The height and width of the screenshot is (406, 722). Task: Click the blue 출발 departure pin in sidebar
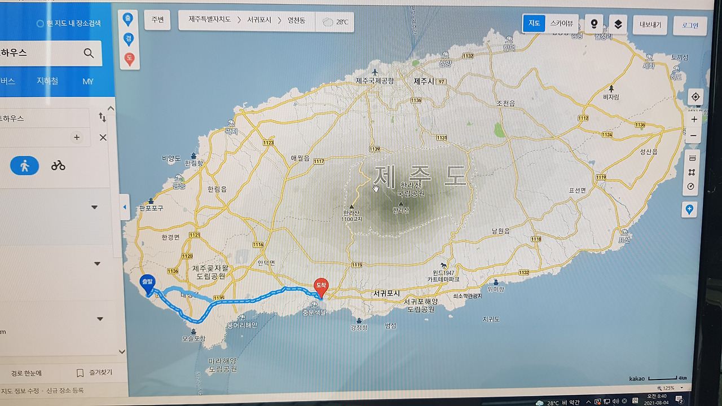(x=130, y=19)
